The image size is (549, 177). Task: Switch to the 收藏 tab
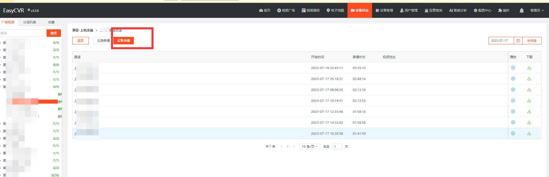51,22
